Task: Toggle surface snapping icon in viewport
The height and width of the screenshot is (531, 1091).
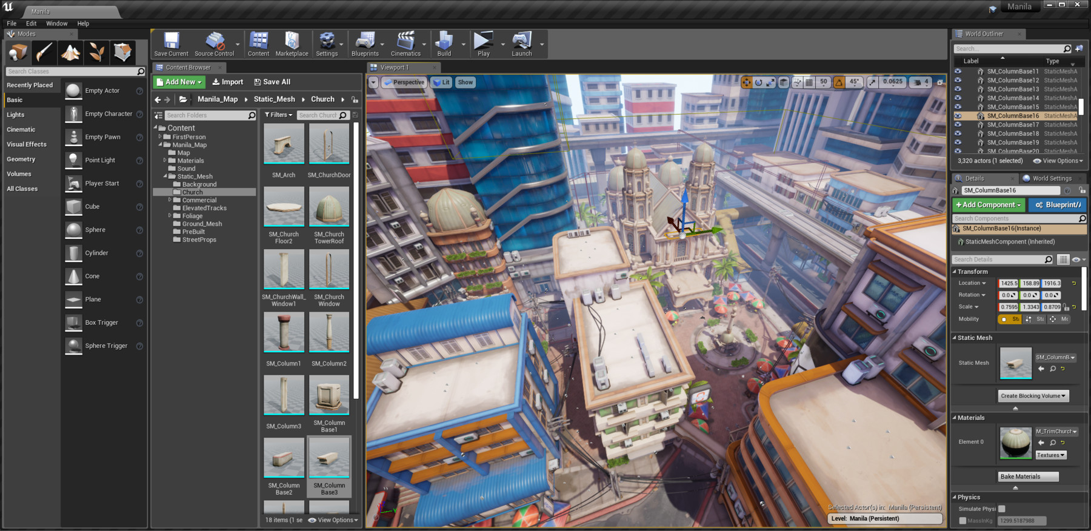Action: pos(797,82)
